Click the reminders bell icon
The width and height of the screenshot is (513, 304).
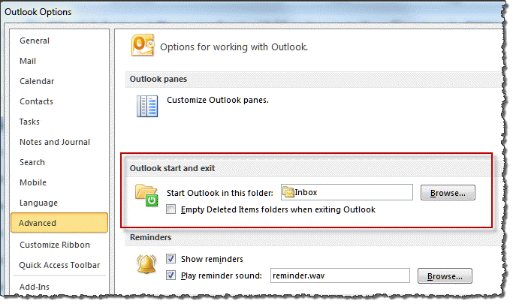(x=146, y=264)
